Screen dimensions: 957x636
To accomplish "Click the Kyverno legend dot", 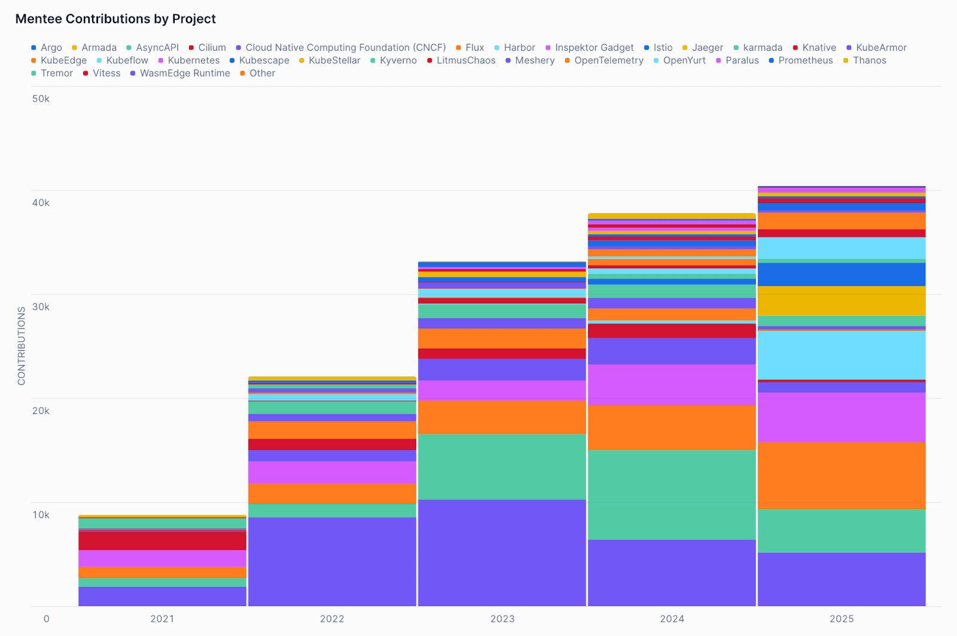I will (x=372, y=60).
